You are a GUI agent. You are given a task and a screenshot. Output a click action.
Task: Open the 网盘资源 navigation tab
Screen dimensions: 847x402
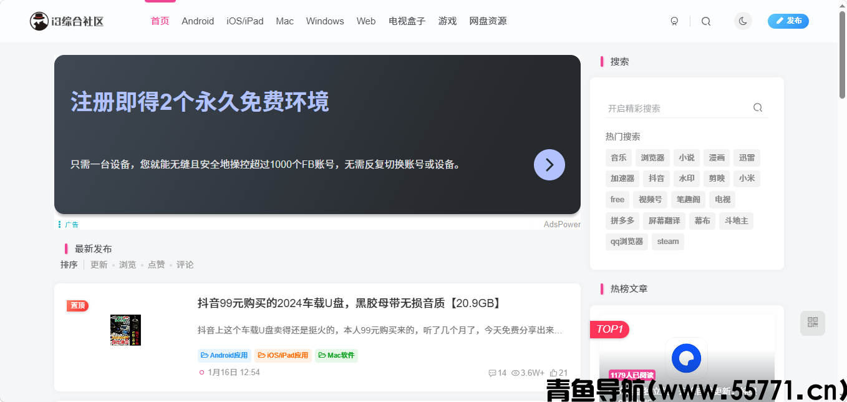[x=488, y=21]
